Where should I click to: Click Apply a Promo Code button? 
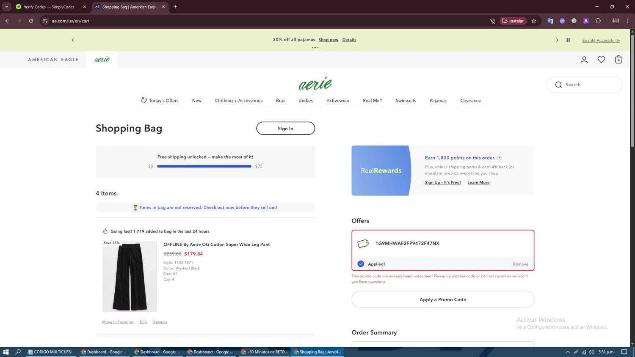click(443, 299)
